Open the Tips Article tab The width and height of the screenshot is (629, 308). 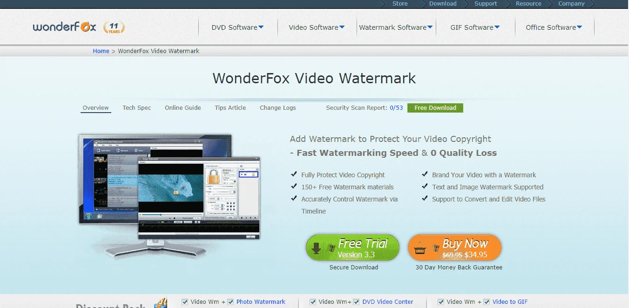pyautogui.click(x=230, y=108)
